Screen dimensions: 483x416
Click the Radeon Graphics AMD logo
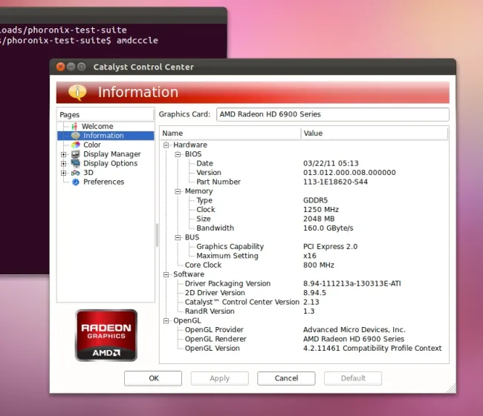tap(106, 335)
